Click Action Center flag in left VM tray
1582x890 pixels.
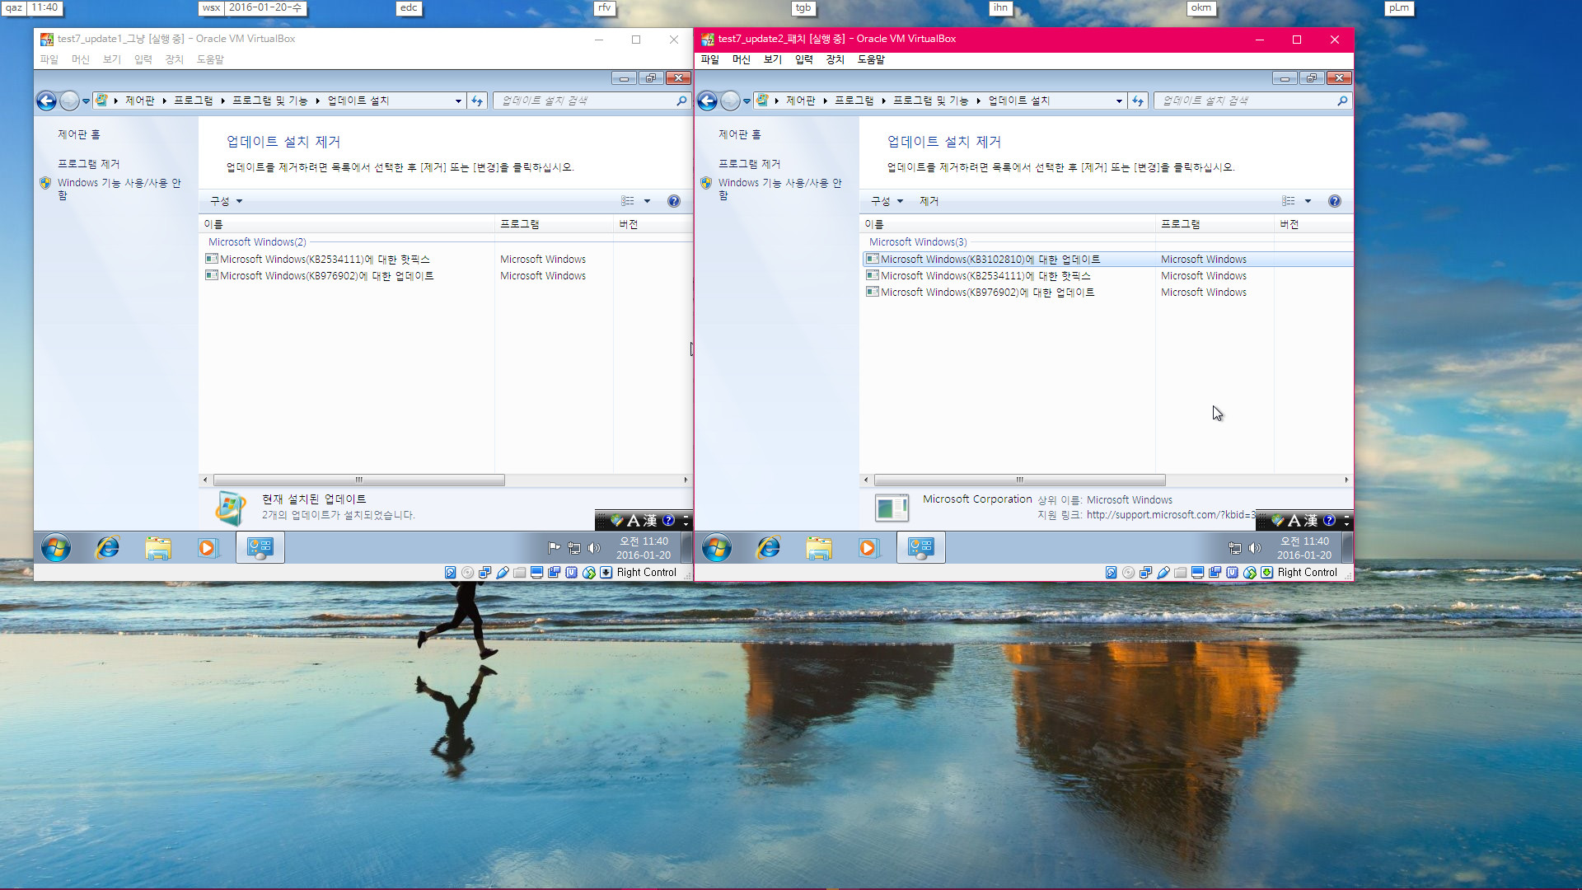click(554, 548)
